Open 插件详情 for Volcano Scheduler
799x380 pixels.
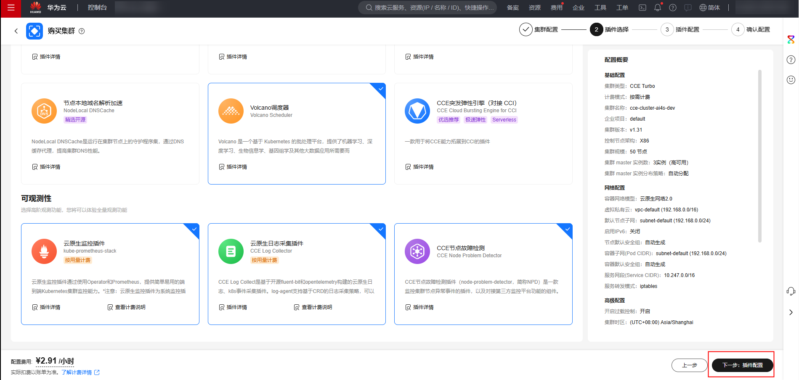(233, 167)
